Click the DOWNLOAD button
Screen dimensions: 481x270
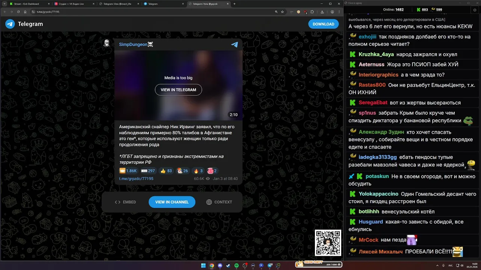pos(324,24)
